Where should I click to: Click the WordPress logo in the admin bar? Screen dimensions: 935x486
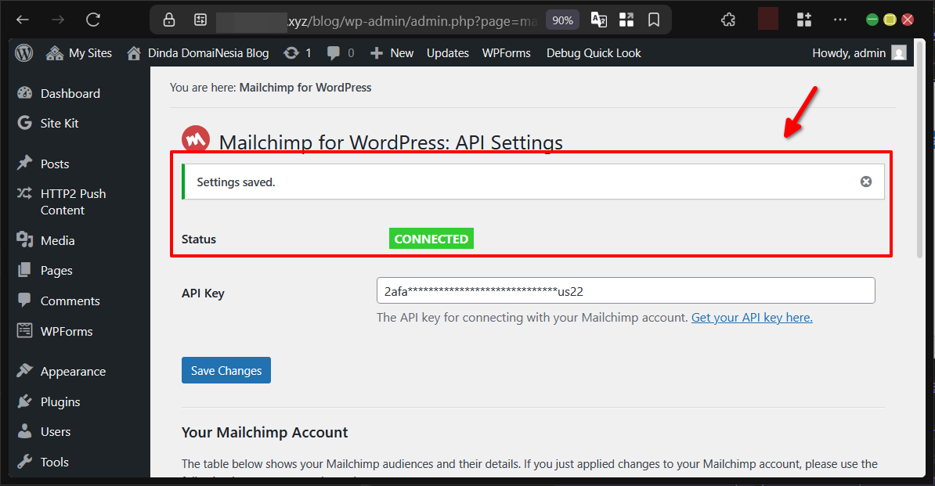point(23,52)
